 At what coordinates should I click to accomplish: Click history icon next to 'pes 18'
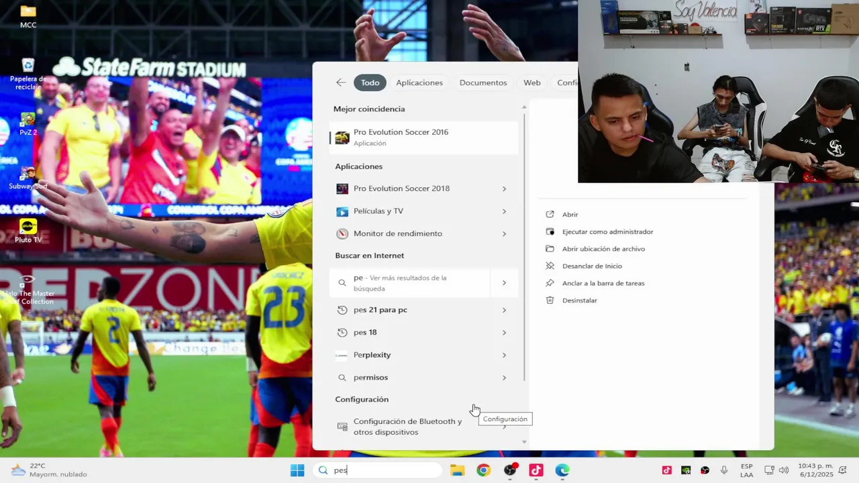click(x=342, y=333)
